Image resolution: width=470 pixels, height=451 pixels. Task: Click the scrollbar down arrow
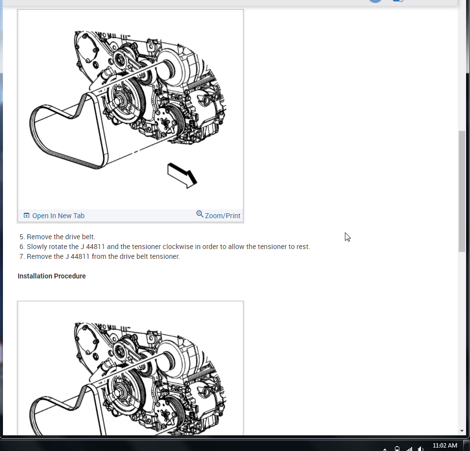(462, 431)
